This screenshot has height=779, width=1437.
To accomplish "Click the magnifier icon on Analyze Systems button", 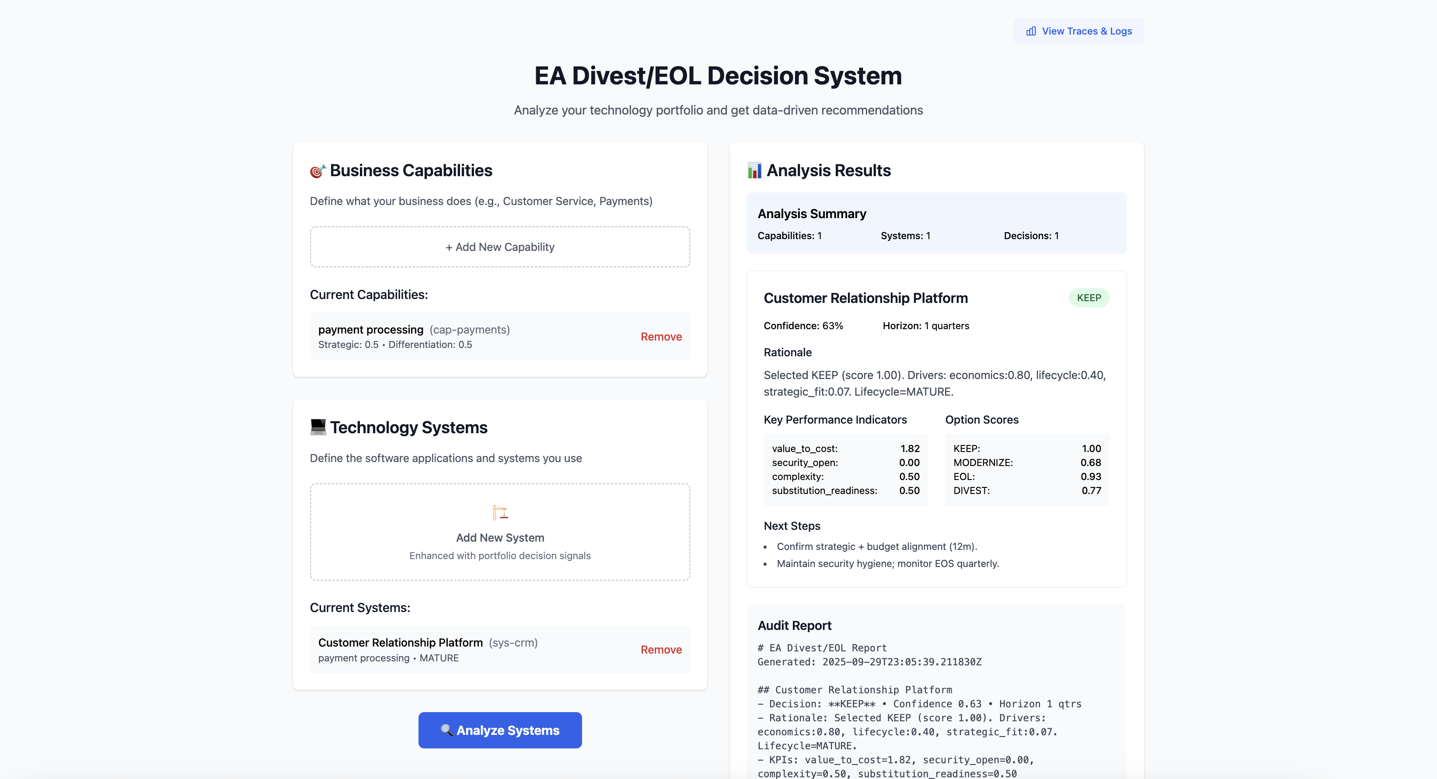I will tap(446, 730).
